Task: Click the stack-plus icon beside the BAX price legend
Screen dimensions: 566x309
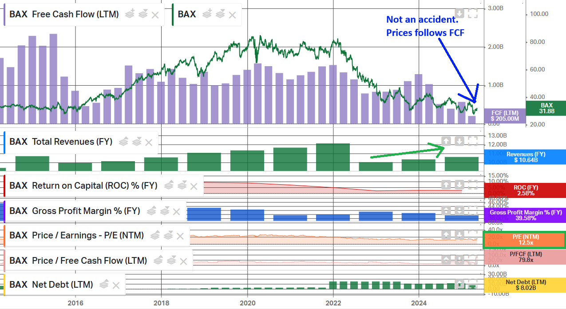Action: [x=207, y=14]
